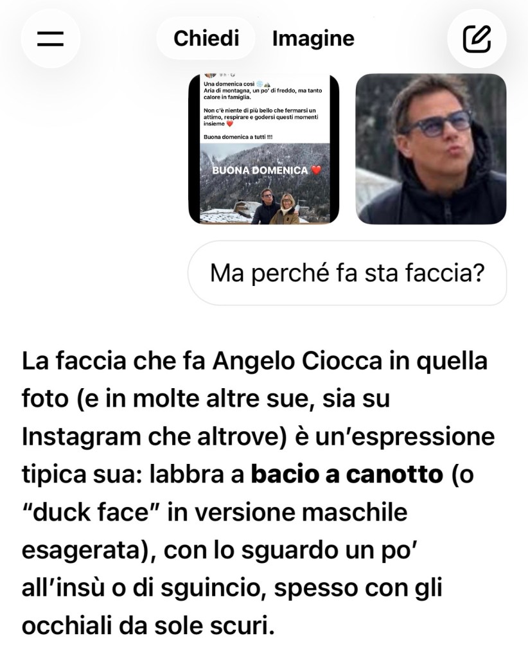
Task: Click the snowflake emoji in the post caption
Action: point(259,84)
